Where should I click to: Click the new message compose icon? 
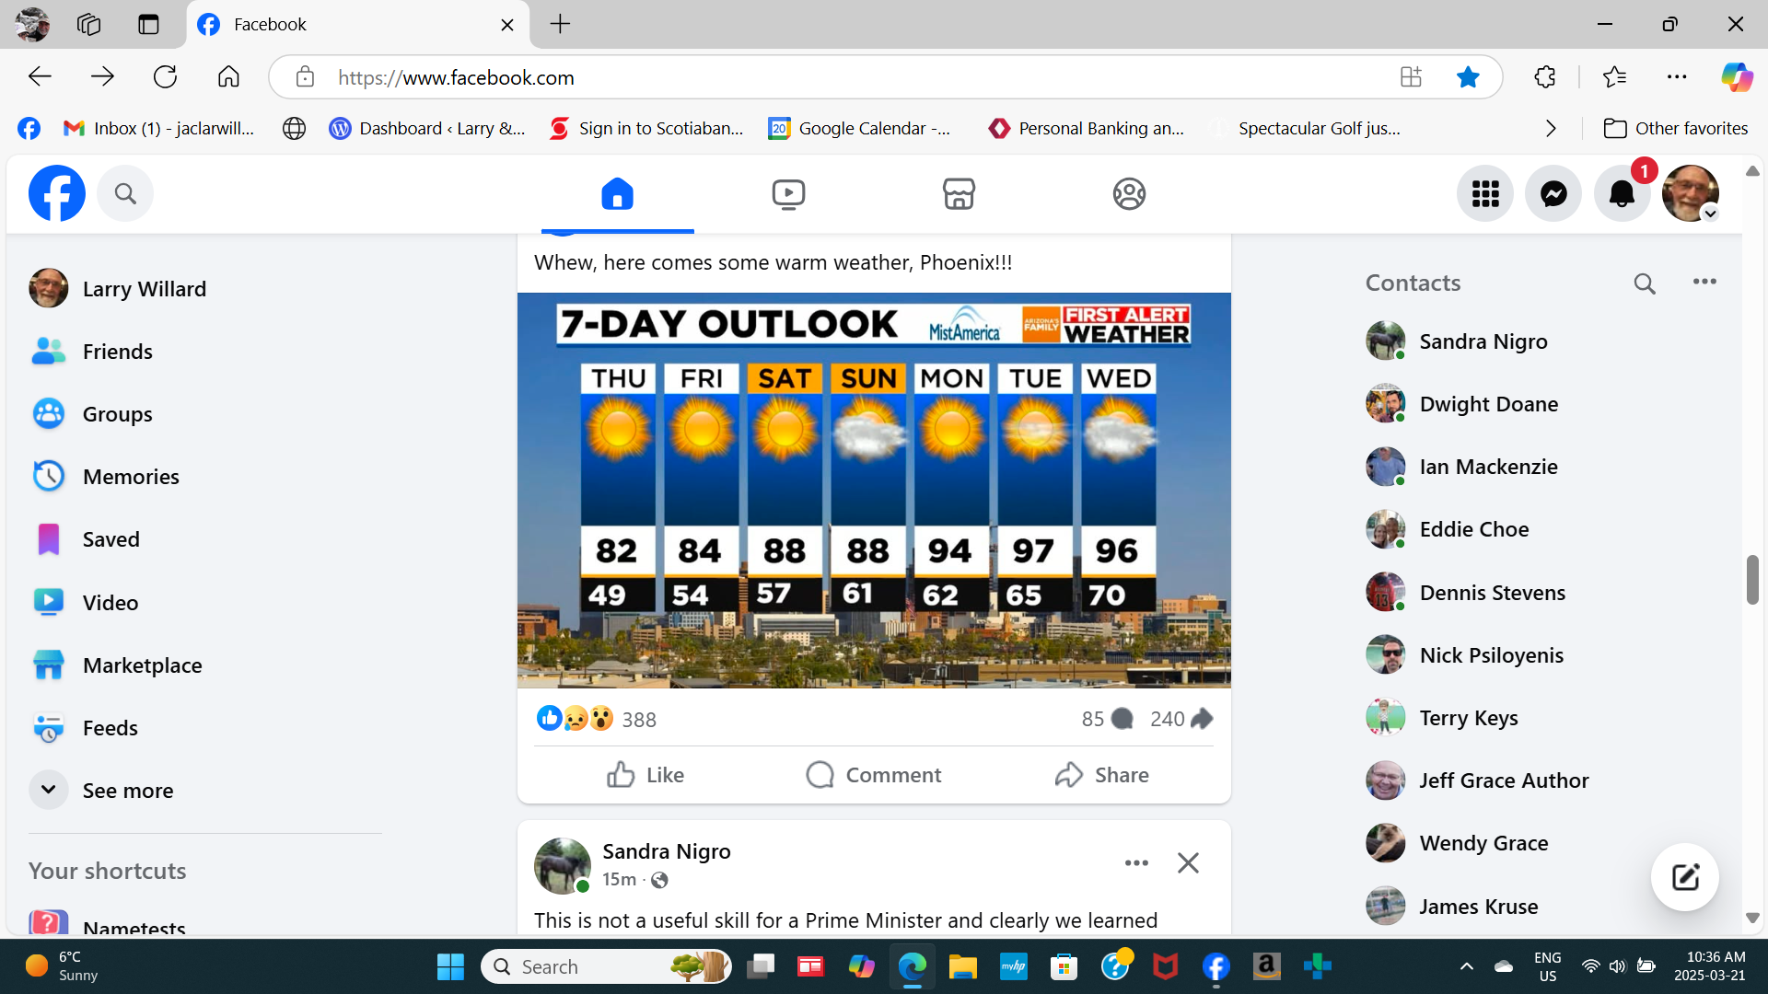[1684, 877]
